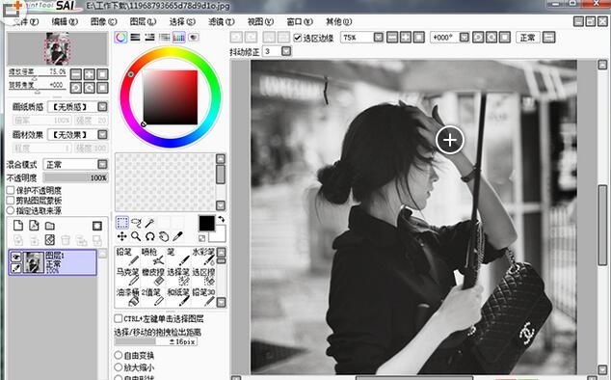Click the foreground black color swatch
This screenshot has width=611, height=380.
pyautogui.click(x=206, y=224)
